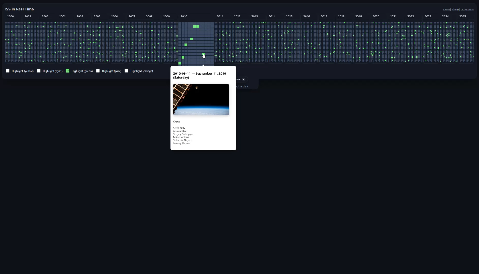Select the year 2007 label

tap(132, 17)
